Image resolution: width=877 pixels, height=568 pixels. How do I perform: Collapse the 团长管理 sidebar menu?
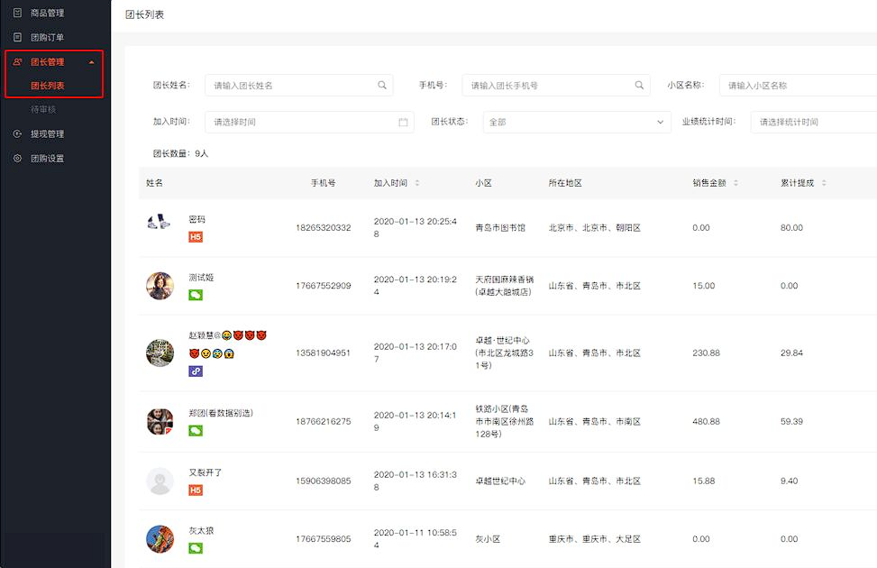[x=92, y=62]
